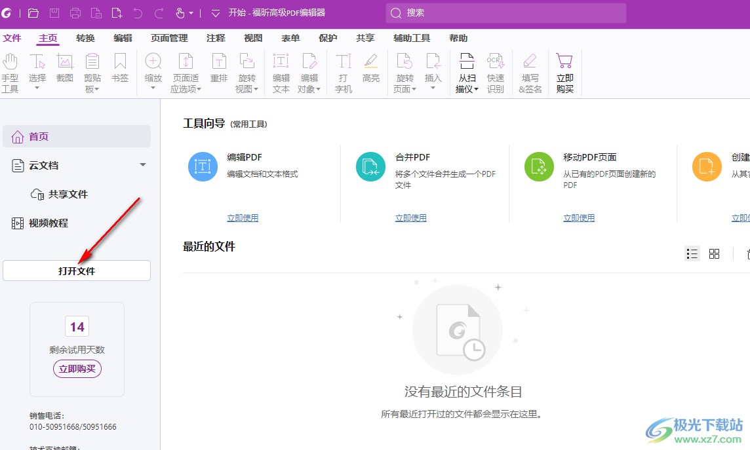Switch to the View (视图) tab
This screenshot has height=450, width=750.
(x=253, y=38)
